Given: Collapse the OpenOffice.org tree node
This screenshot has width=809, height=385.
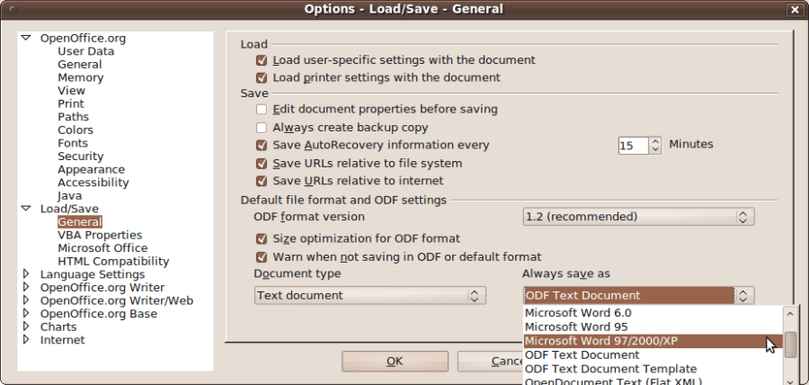Looking at the screenshot, I should point(25,39).
